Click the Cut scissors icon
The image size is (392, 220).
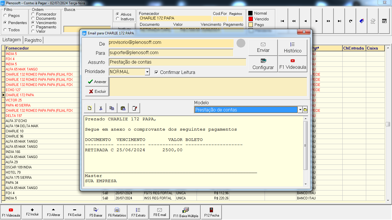click(x=101, y=108)
